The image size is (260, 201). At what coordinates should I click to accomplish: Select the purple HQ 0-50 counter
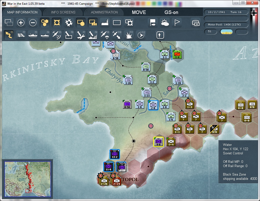[x=127, y=104]
